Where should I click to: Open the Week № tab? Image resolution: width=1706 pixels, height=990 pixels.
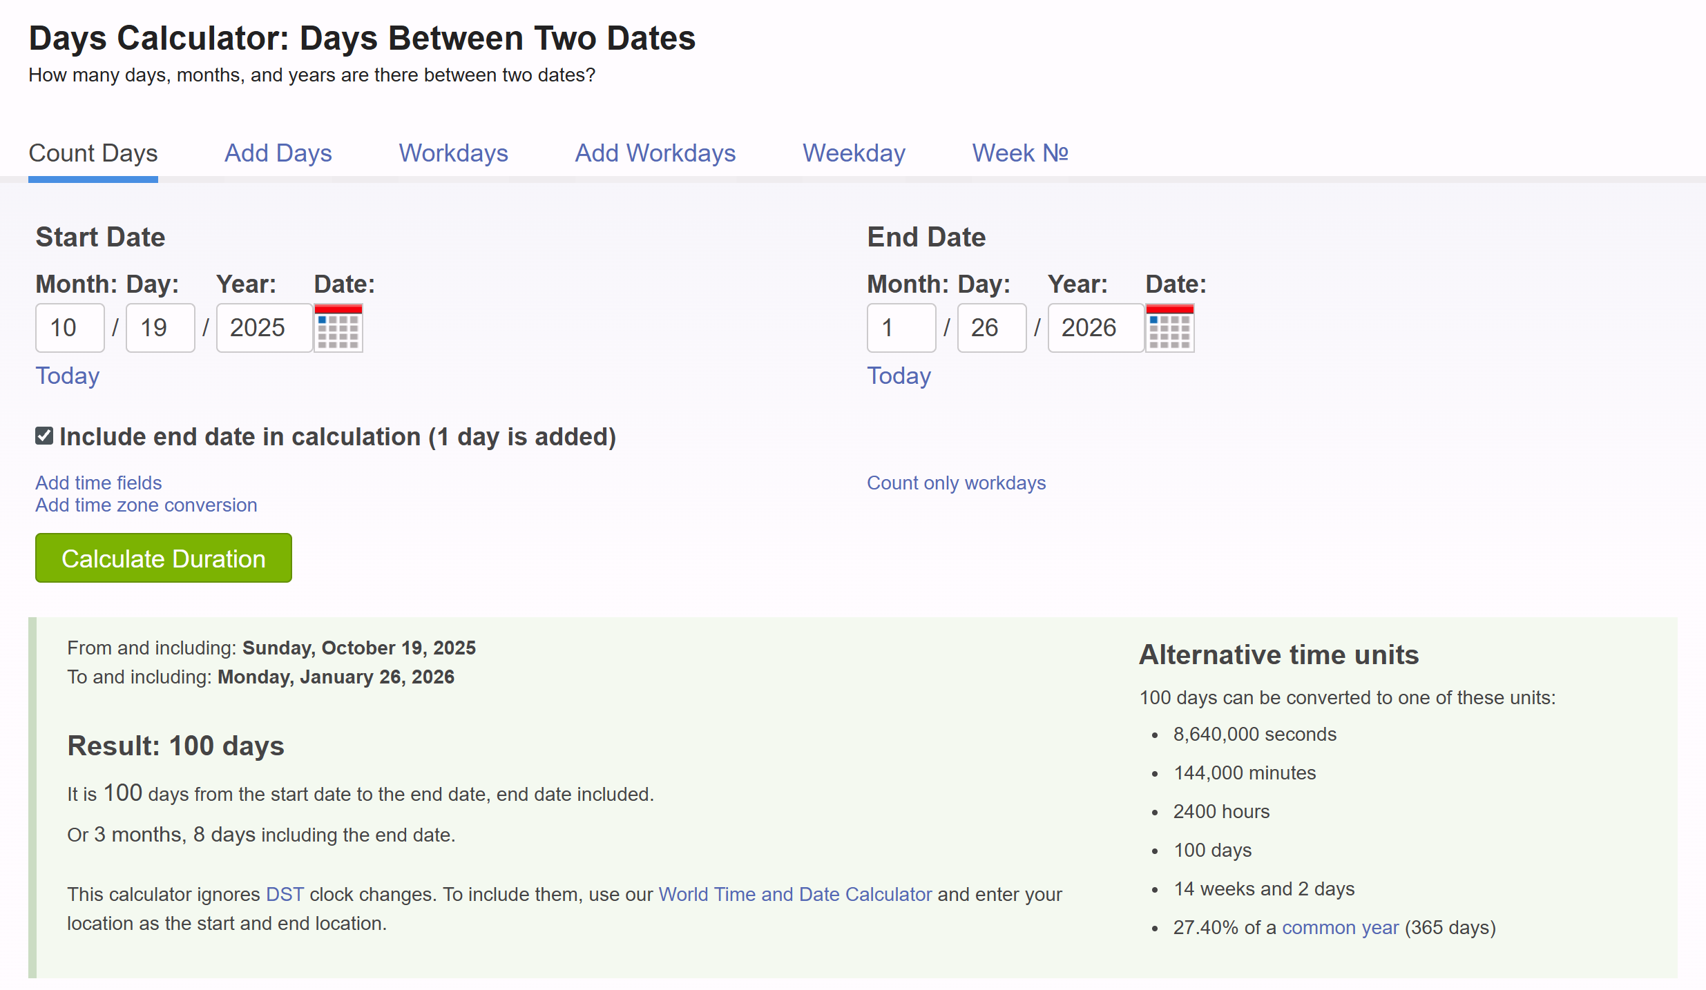point(1019,153)
